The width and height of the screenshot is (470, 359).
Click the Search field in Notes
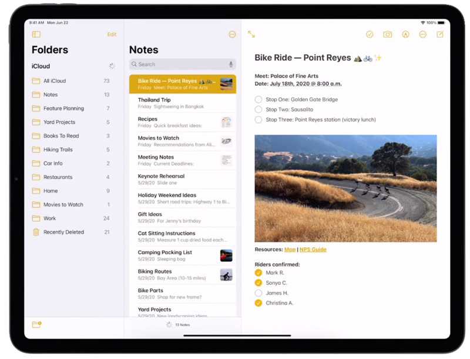(x=183, y=64)
